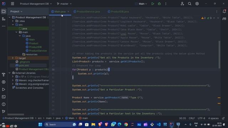Open Windows Start menu

pyautogui.click(x=40, y=124)
